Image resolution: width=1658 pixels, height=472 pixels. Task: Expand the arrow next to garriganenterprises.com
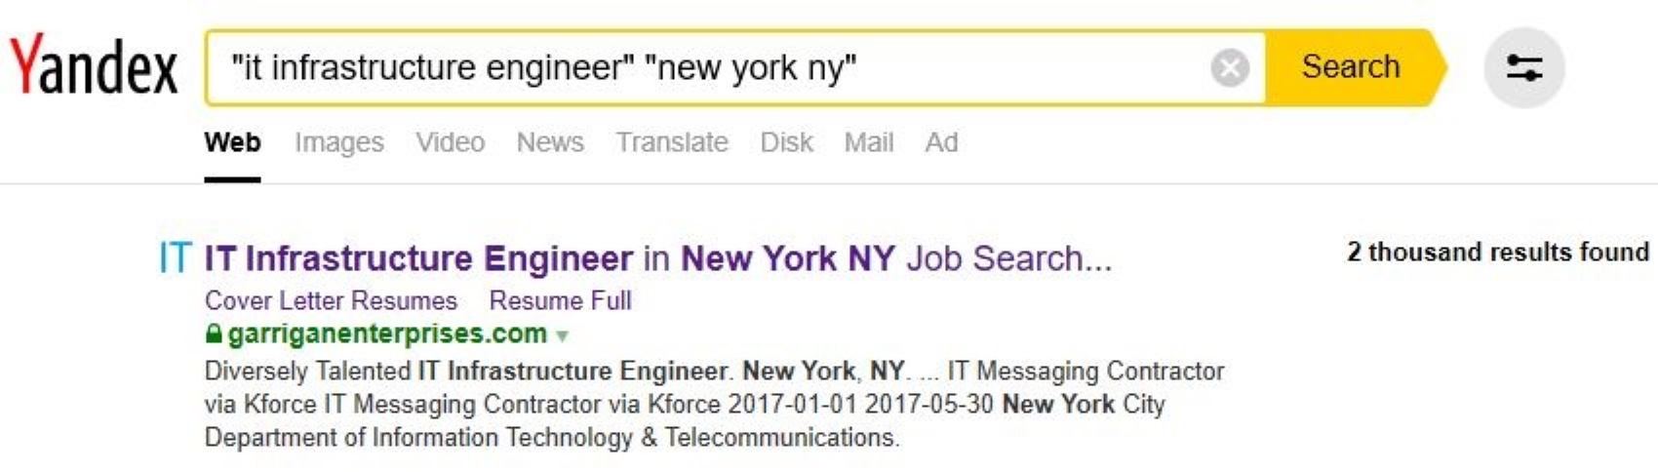click(x=562, y=335)
